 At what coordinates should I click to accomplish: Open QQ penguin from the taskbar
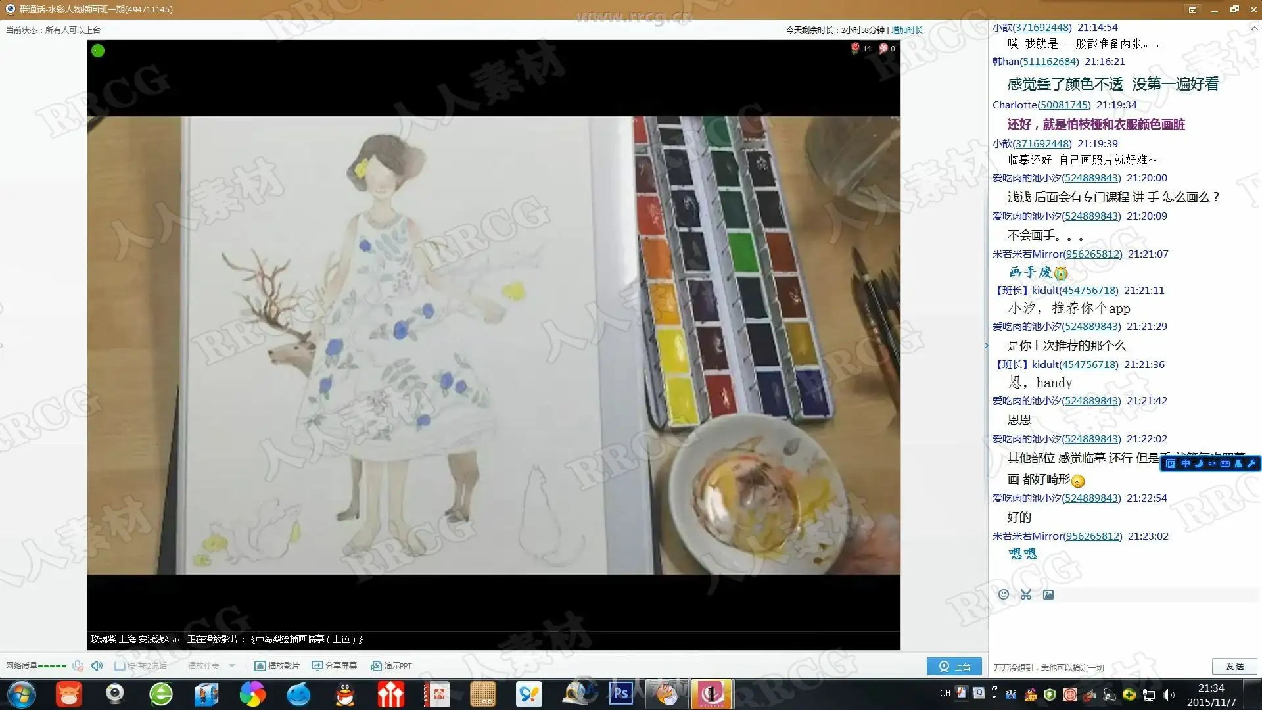tap(345, 694)
